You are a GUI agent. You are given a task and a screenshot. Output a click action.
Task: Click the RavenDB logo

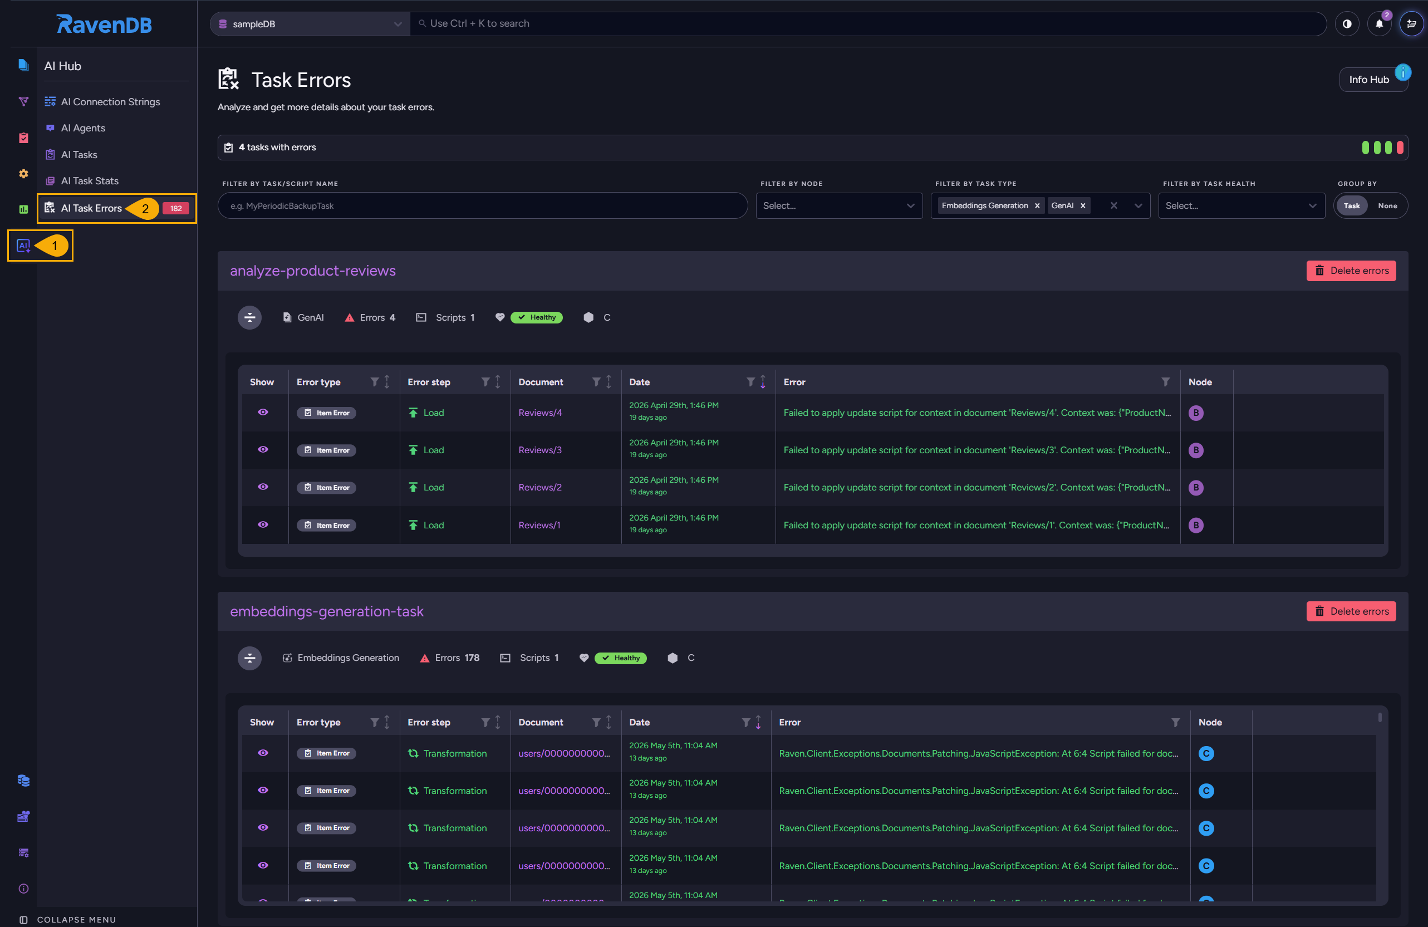[104, 24]
